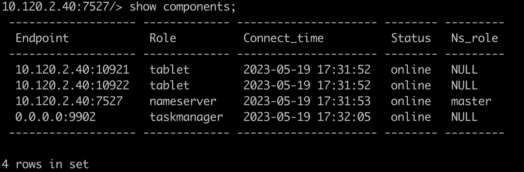Click the Status column header
This screenshot has width=524, height=172.
click(x=411, y=38)
